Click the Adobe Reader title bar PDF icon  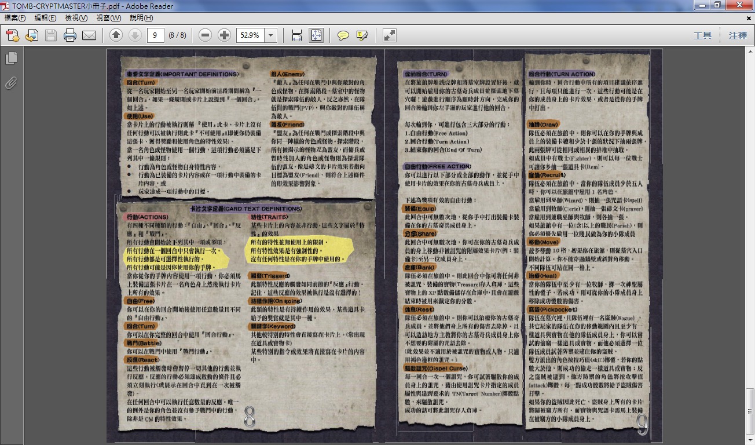tap(6, 6)
